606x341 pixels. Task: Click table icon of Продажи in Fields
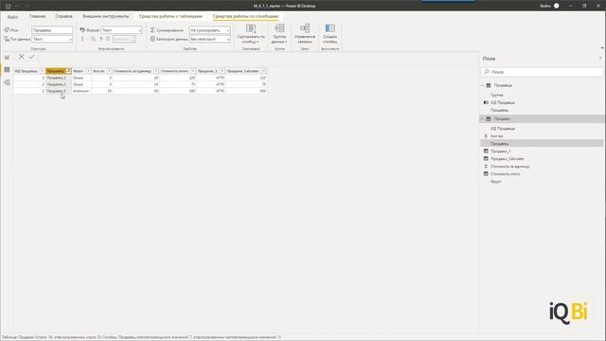489,118
